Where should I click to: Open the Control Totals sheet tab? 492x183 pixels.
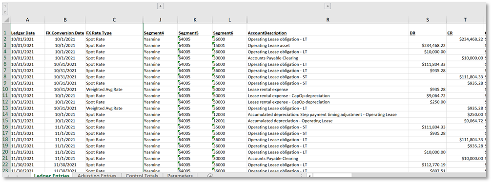(142, 176)
